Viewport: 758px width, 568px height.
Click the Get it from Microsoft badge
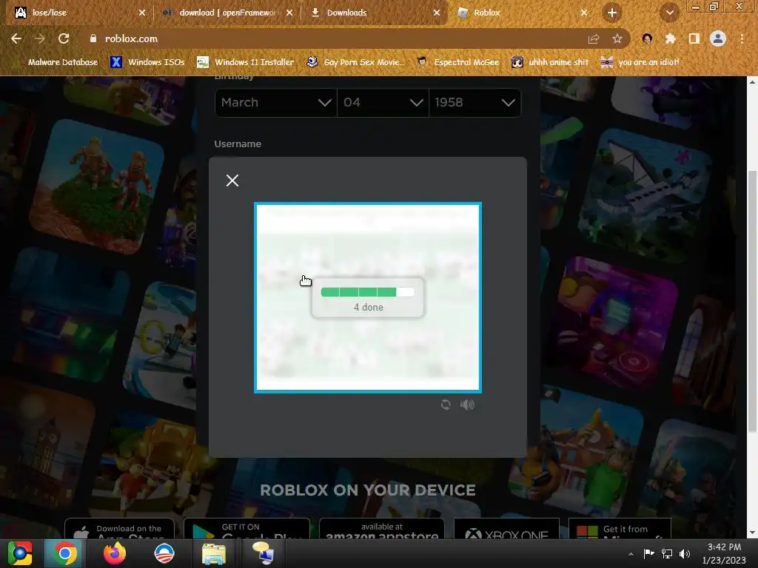click(620, 528)
